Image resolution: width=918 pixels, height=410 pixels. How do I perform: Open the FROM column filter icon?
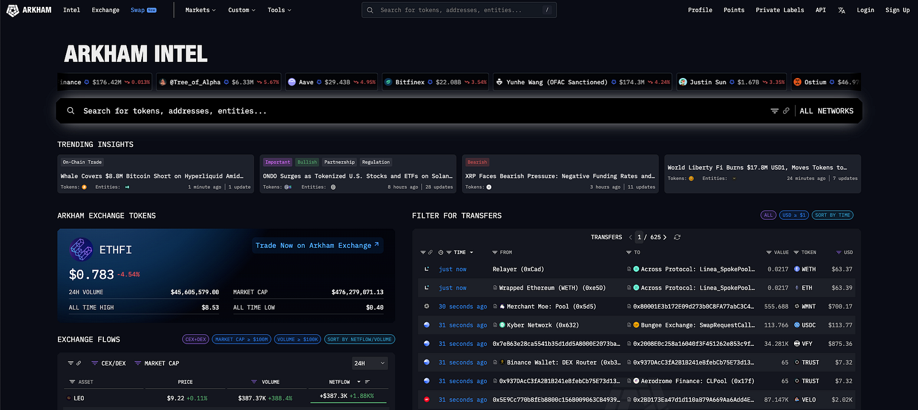[495, 252]
